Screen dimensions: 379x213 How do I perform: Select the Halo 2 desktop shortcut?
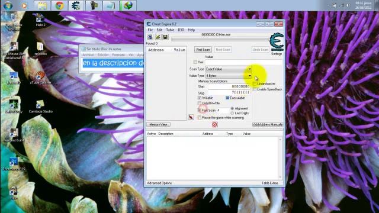tap(40, 20)
